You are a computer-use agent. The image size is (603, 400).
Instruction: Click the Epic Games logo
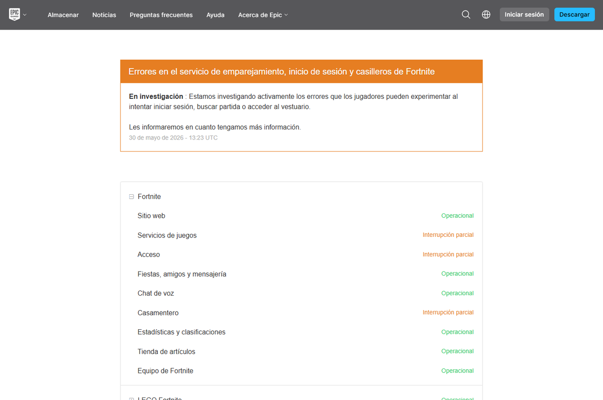(x=15, y=15)
